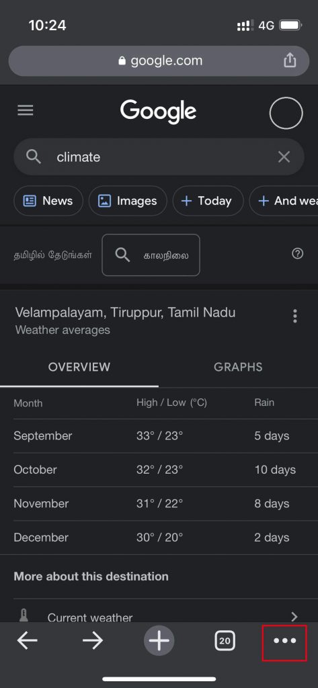Image resolution: width=318 pixels, height=688 pixels.
Task: Select the OVERVIEW tab
Action: tap(79, 367)
